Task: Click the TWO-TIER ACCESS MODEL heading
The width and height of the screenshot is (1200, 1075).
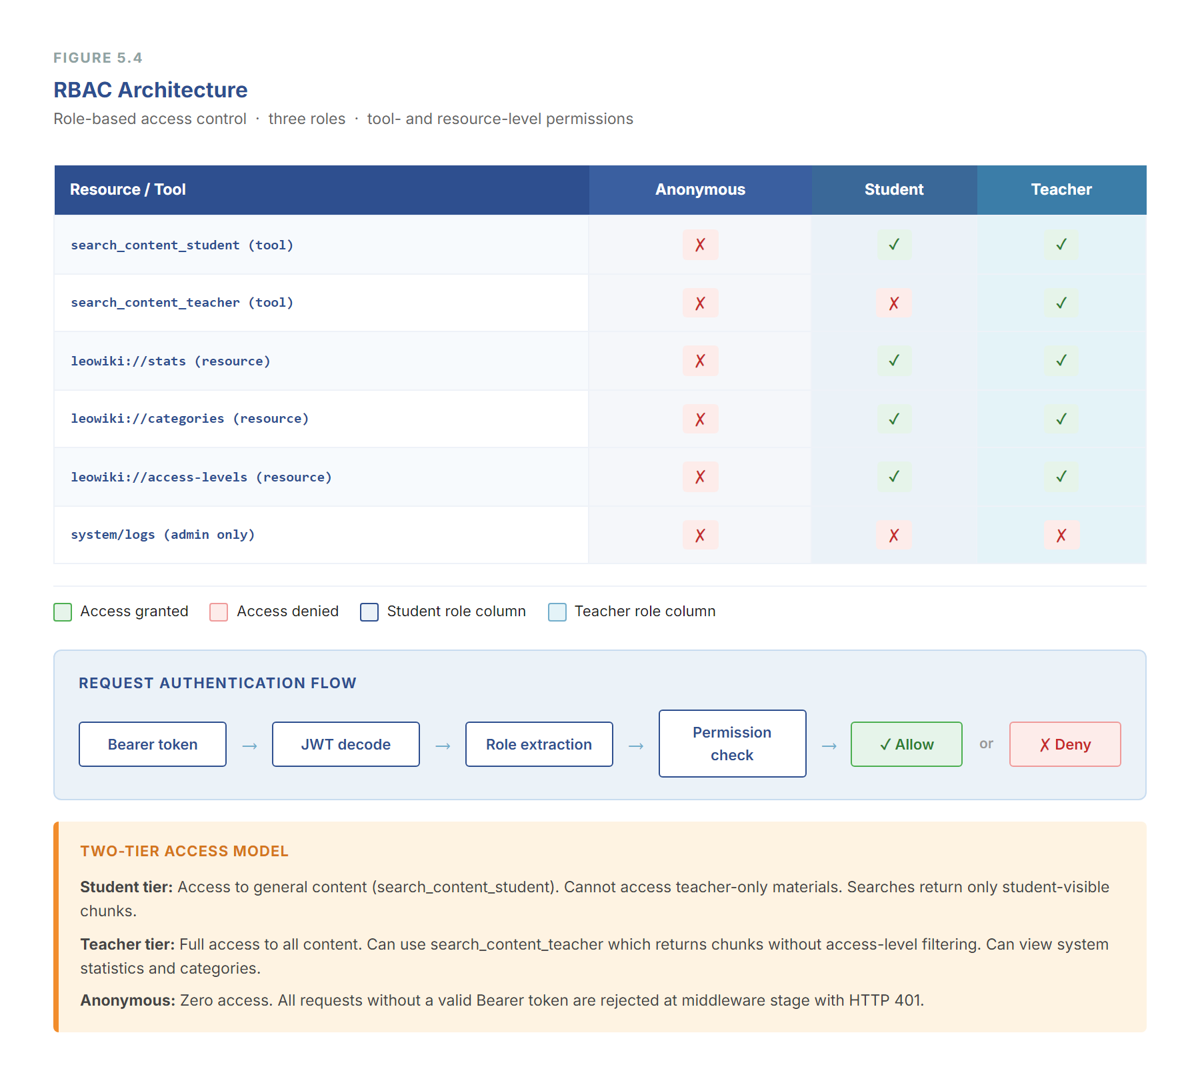Action: (x=185, y=851)
